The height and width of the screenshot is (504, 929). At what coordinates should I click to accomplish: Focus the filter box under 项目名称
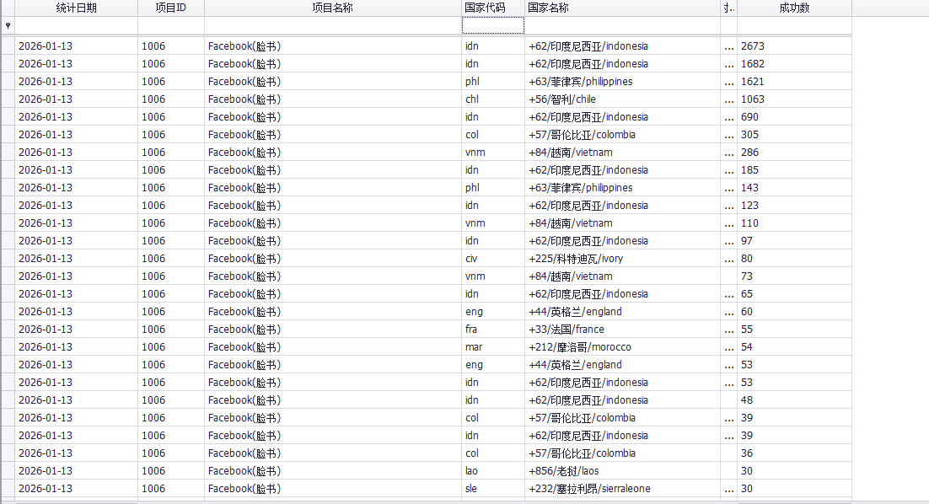click(332, 25)
